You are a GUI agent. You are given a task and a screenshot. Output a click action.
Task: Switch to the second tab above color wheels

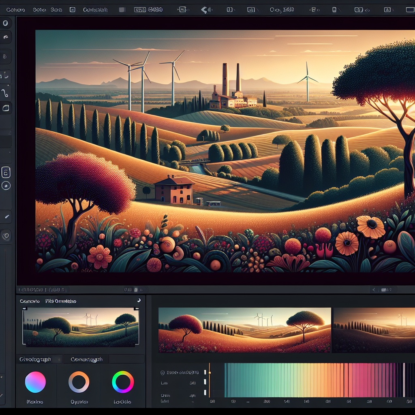coord(86,359)
